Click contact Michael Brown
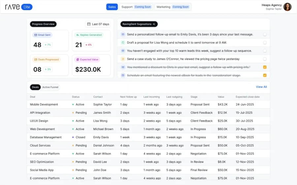Viewport: 297px width, 185px height. click(103, 129)
